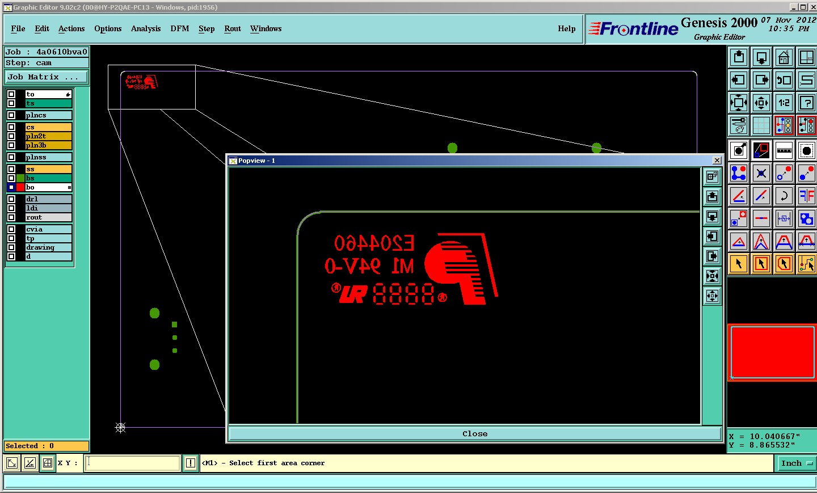Click the pan up arrow icon

pos(739,57)
